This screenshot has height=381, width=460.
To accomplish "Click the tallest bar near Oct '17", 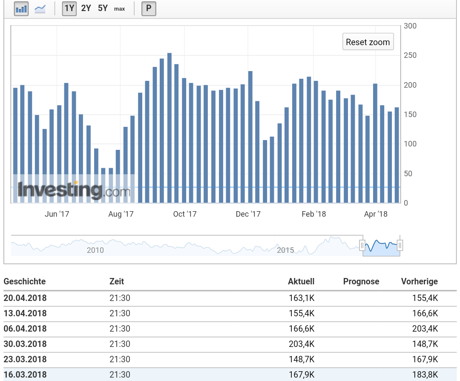I will [x=169, y=128].
